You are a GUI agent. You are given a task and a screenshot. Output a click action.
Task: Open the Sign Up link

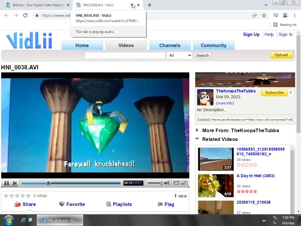(251, 34)
